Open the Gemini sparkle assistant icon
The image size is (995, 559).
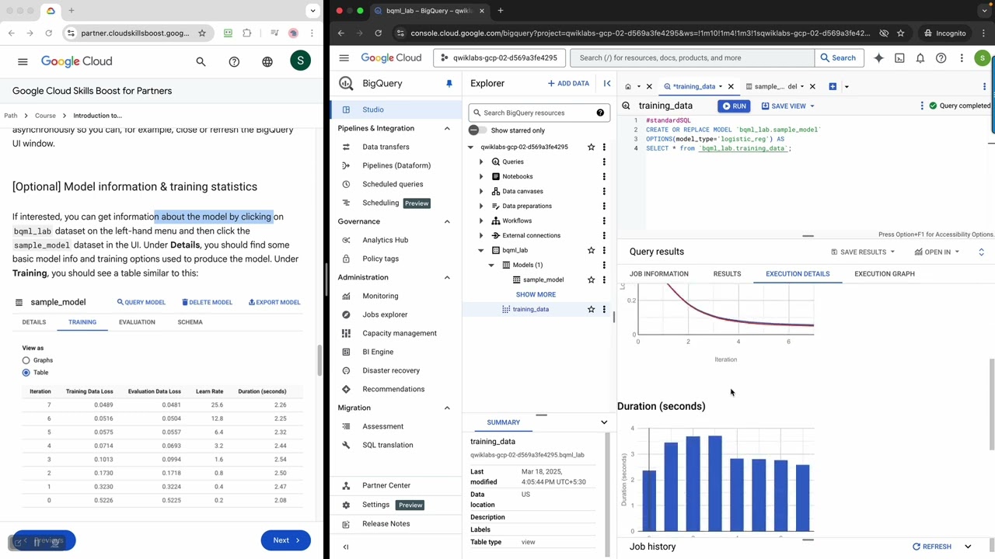[x=878, y=57]
